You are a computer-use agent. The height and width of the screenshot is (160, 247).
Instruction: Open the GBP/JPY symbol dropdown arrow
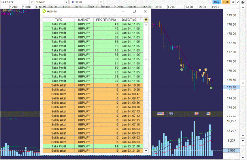(32, 2)
